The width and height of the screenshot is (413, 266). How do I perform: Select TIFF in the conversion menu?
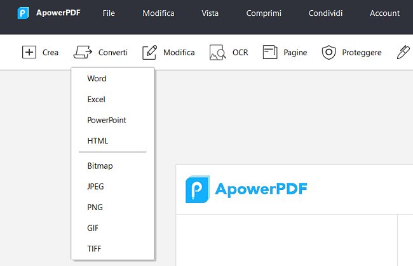[95, 249]
